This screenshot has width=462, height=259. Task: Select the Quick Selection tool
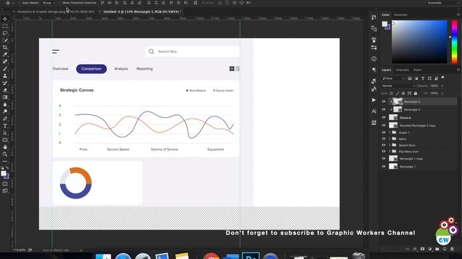click(5, 40)
